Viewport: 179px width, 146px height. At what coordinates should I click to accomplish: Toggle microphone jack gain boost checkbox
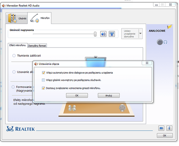pyautogui.click(x=44, y=88)
